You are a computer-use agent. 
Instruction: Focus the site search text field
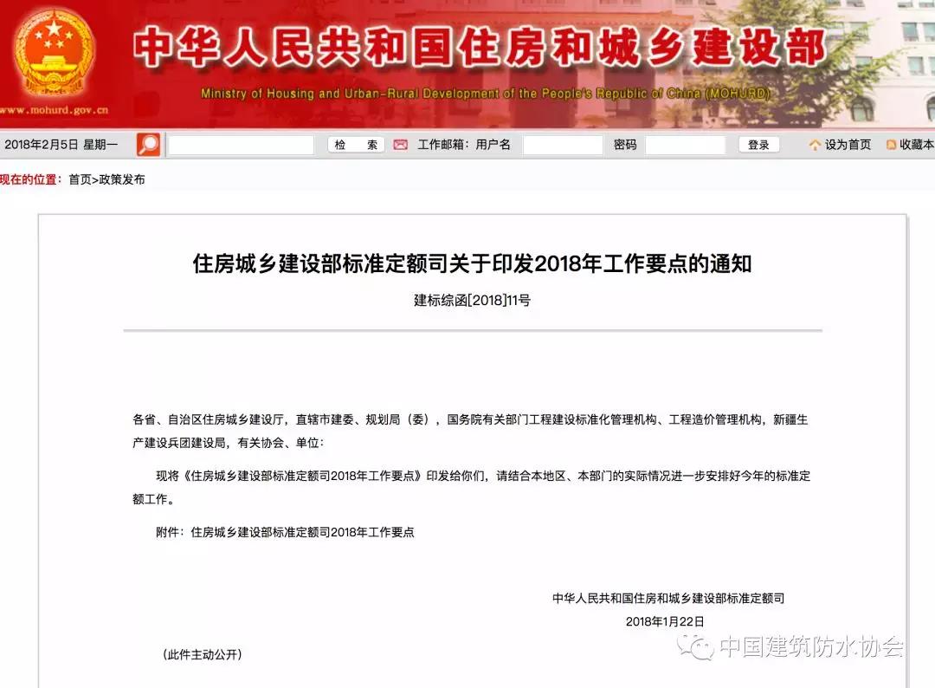(241, 145)
